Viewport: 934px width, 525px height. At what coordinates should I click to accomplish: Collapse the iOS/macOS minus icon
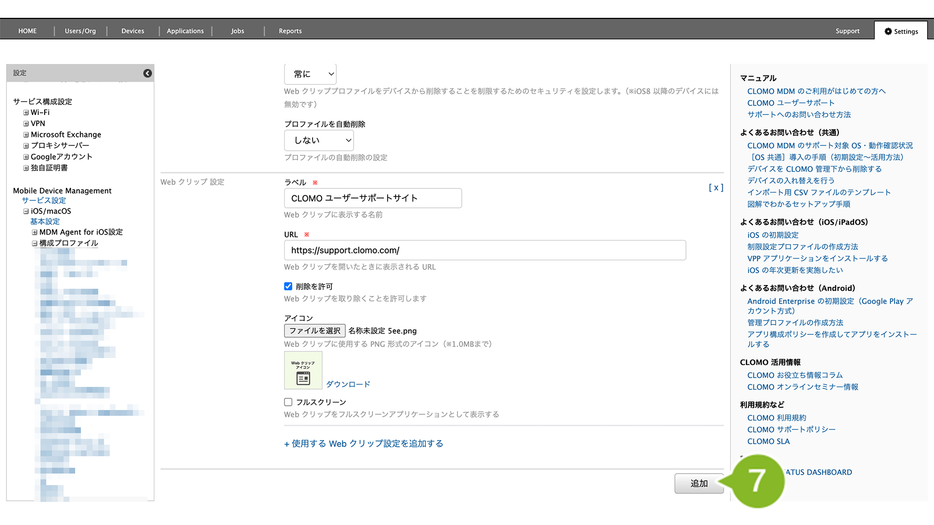pos(26,212)
